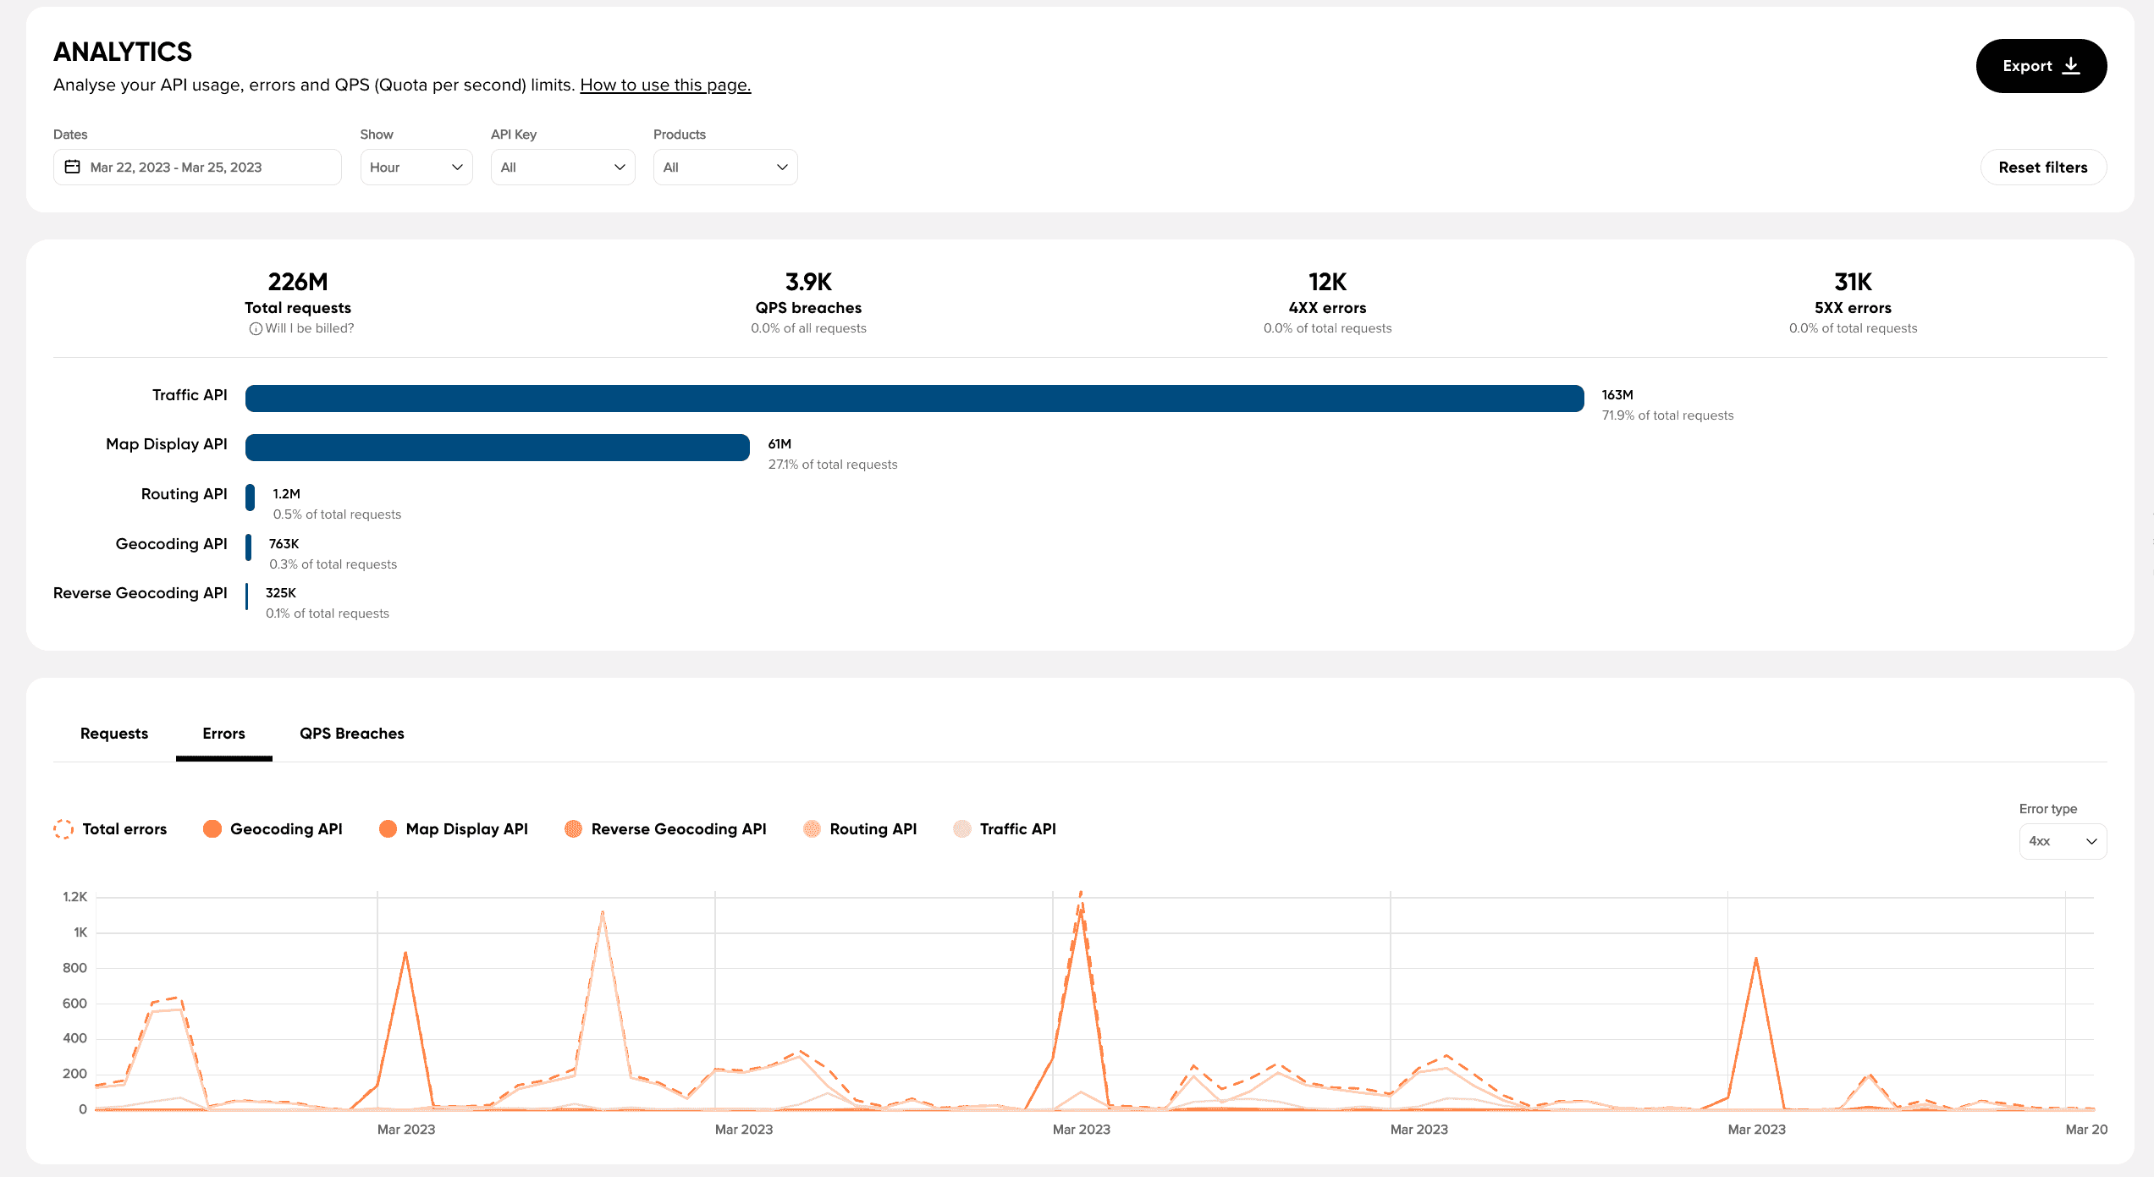Change Error type 4xx dropdown
2154x1177 pixels.
point(2062,841)
